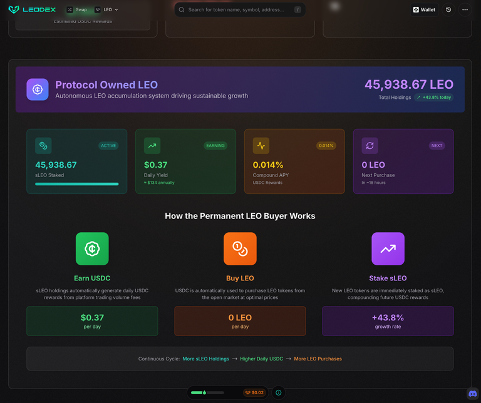
Task: Click the sLEO Staked progress bar
Action: (76, 184)
